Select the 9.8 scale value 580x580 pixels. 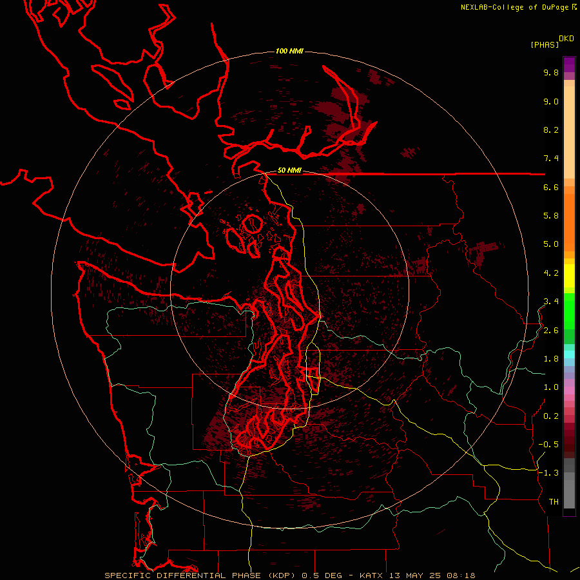coord(551,72)
